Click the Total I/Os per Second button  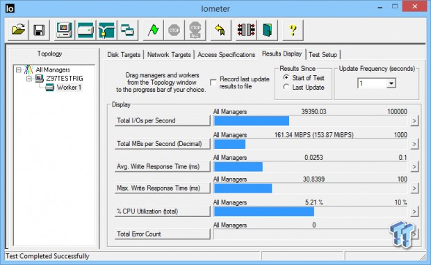coord(162,121)
